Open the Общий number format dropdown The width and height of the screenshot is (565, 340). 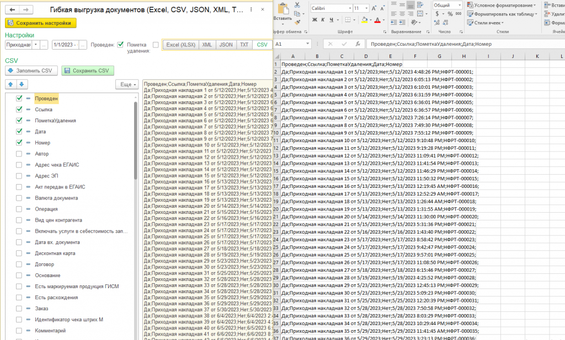[460, 5]
